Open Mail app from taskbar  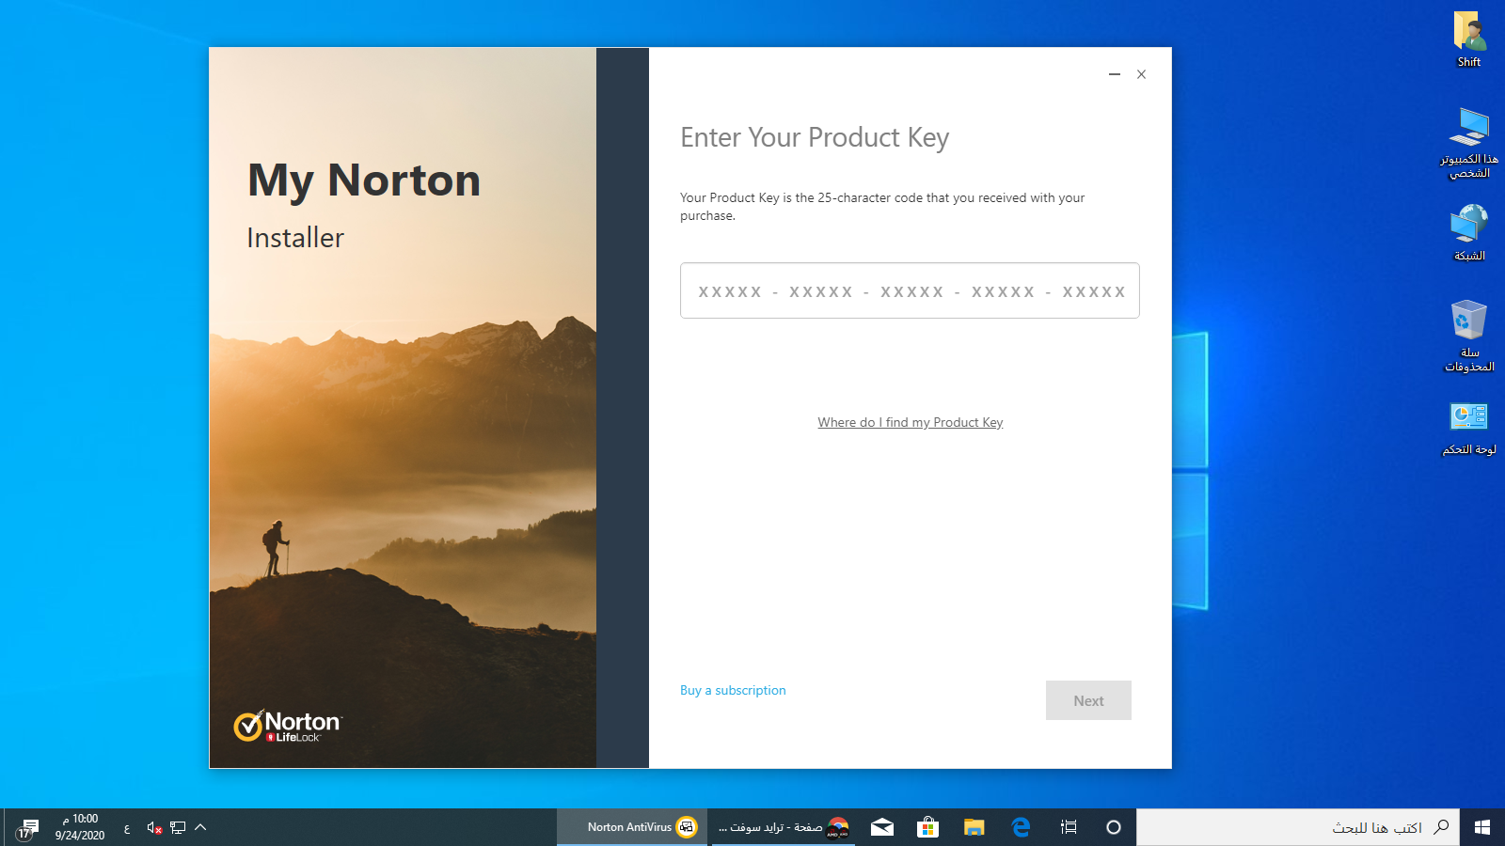(x=882, y=827)
